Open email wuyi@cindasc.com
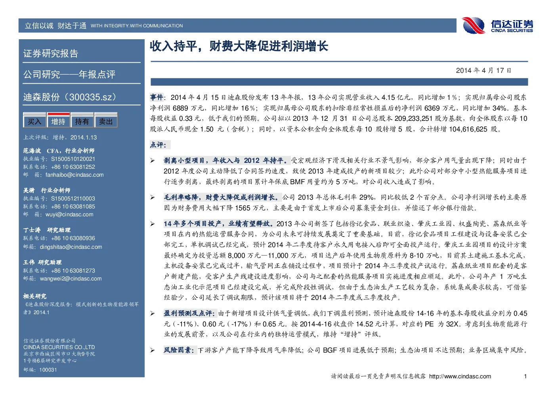The image size is (556, 393). 69,214
